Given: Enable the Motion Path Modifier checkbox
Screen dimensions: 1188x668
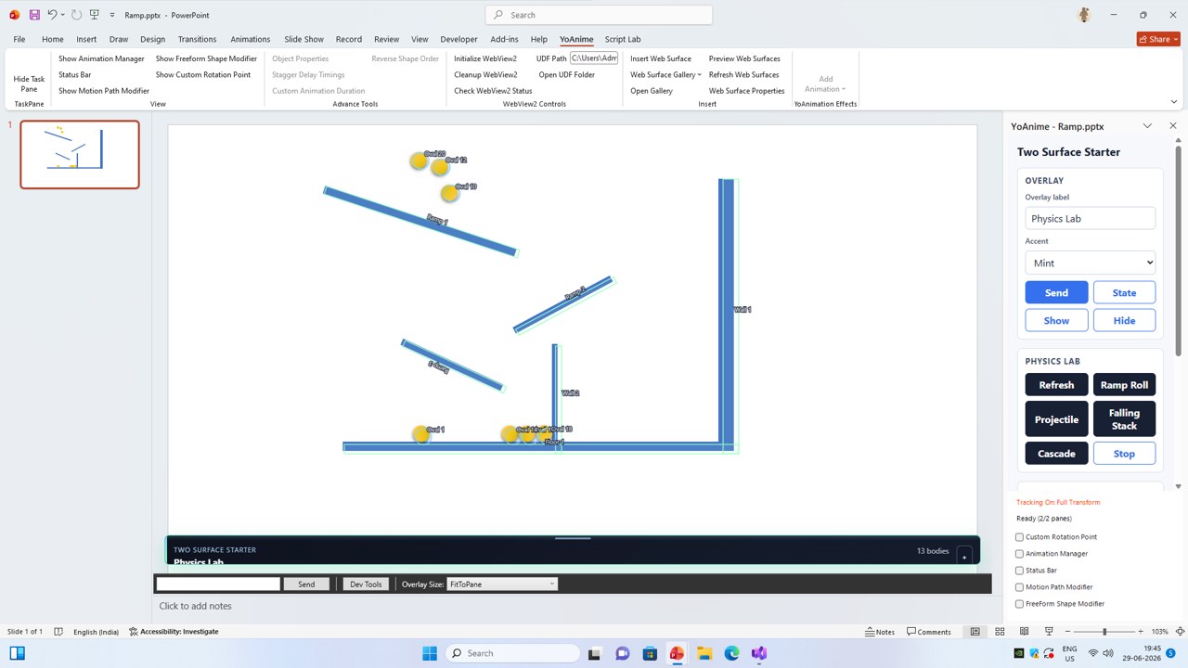Looking at the screenshot, I should (x=1019, y=587).
